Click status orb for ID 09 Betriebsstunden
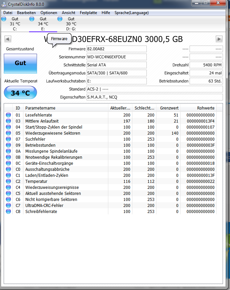 pos(8,145)
